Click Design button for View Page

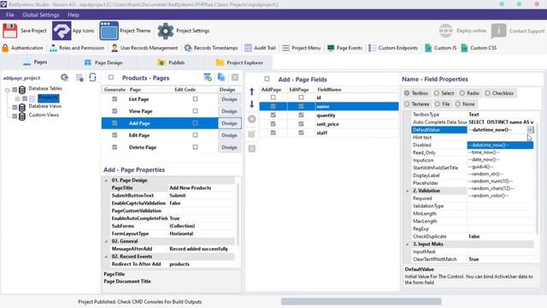(229, 111)
